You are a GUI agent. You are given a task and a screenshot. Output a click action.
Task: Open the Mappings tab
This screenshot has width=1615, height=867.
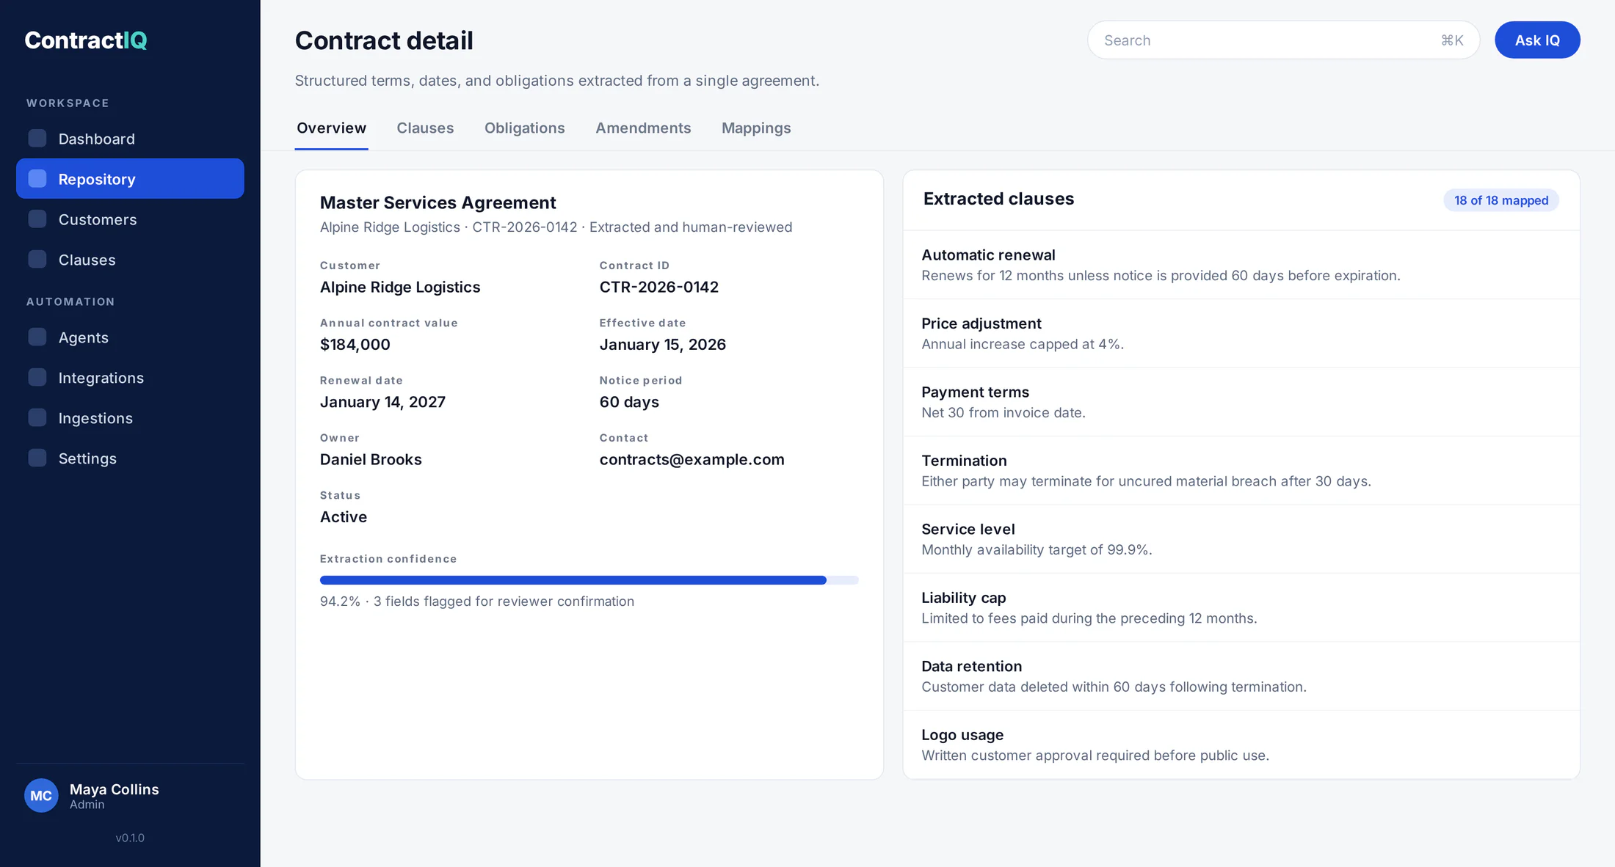[x=756, y=128]
